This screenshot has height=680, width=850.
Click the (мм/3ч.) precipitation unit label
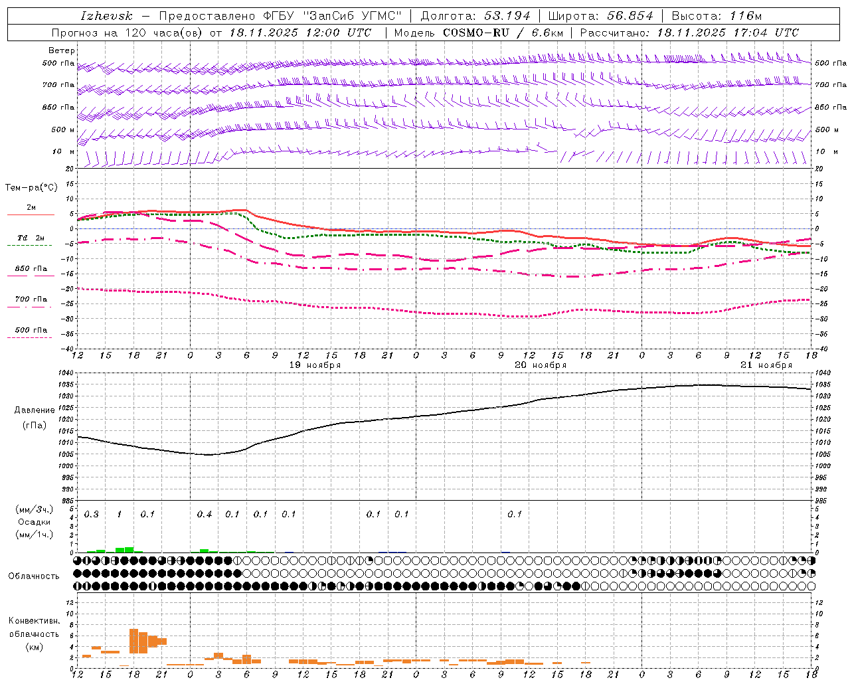pyautogui.click(x=35, y=509)
